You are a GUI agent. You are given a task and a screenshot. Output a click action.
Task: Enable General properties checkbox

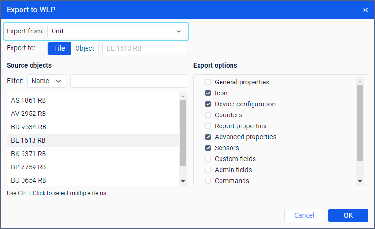tap(208, 82)
